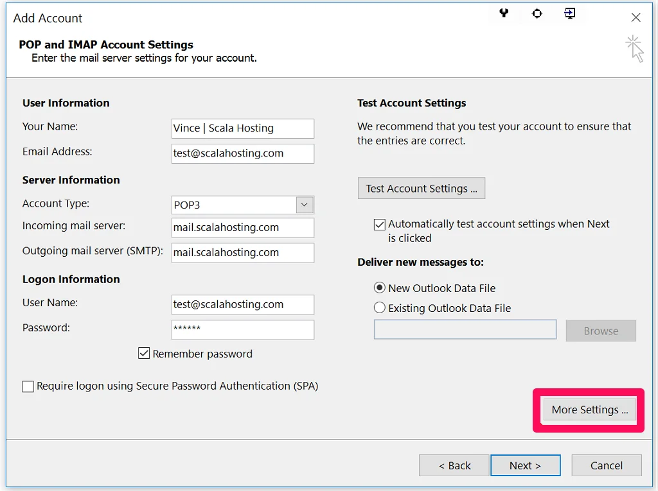
Task: Click the Incoming mail server field
Action: pyautogui.click(x=242, y=228)
